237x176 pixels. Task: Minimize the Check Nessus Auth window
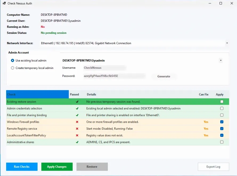point(210,3)
